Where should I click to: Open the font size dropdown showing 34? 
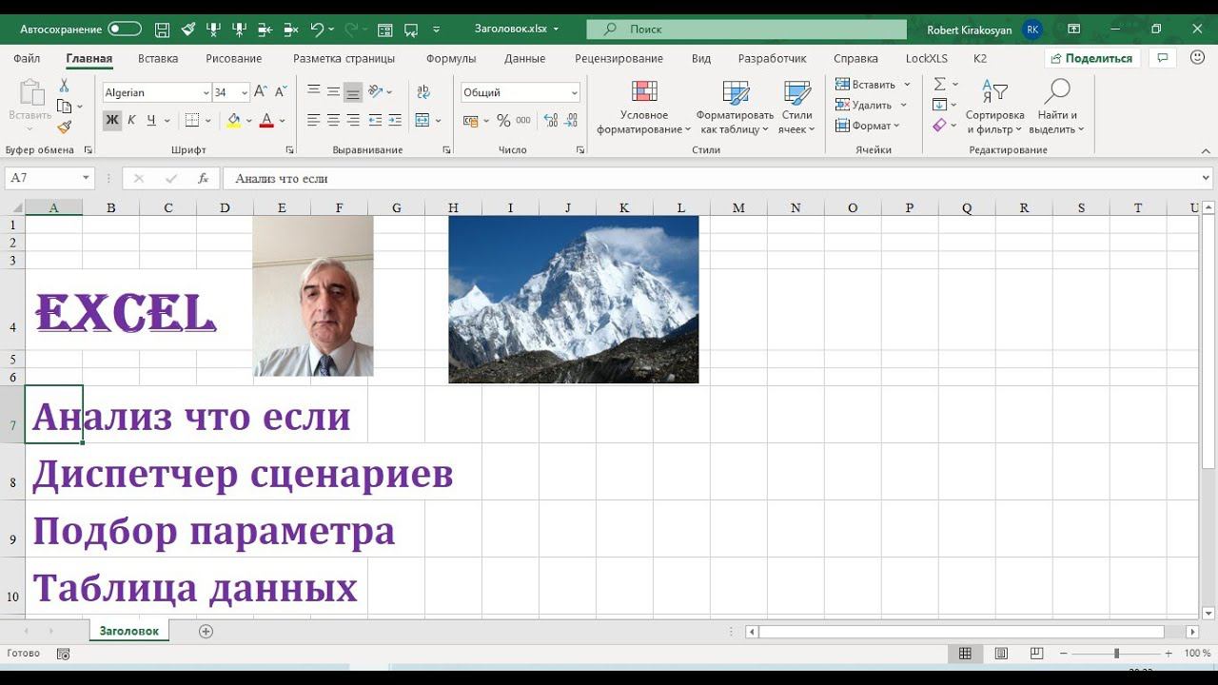[245, 92]
